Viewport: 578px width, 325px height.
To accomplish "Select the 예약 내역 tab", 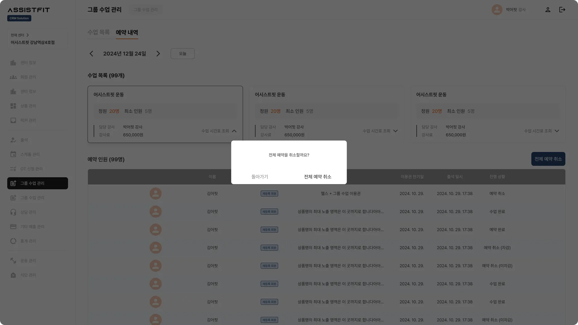I will (x=127, y=32).
